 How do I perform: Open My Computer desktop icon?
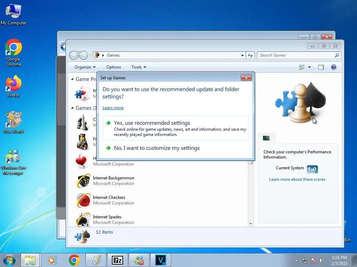click(14, 14)
